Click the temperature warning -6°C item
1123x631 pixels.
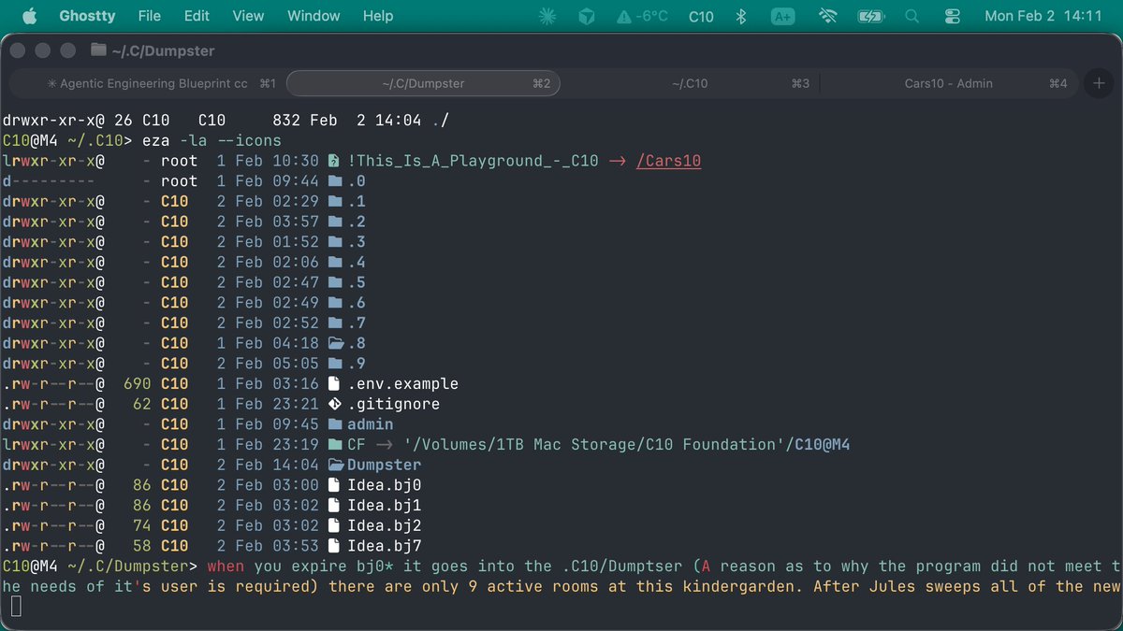(641, 16)
